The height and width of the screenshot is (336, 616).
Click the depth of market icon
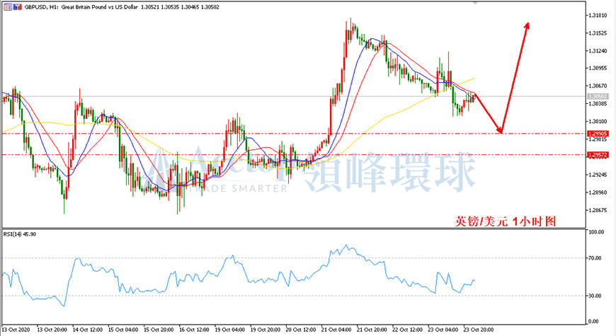[x=17, y=7]
